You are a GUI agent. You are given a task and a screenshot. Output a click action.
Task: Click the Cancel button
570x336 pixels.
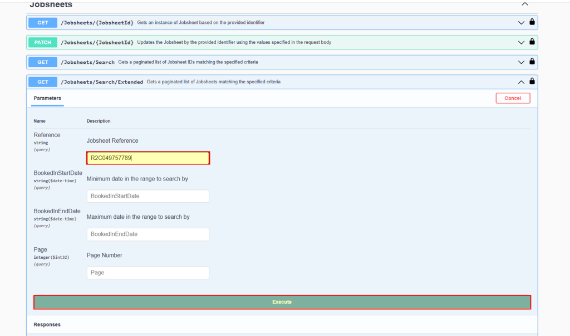[x=513, y=98]
